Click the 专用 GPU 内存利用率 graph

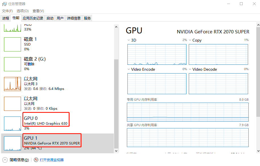click(188, 112)
